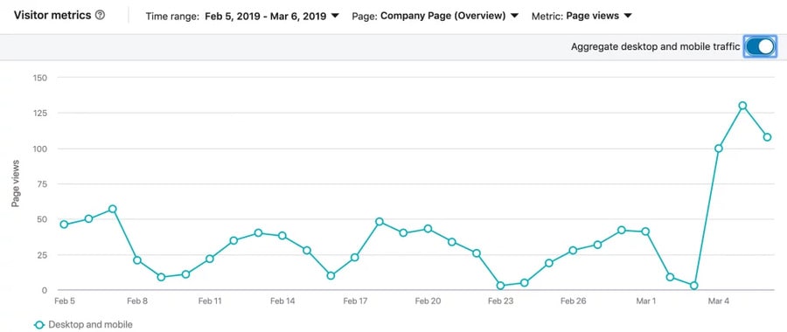787x332 pixels.
Task: Select the Mar 1 data point
Action: click(x=645, y=232)
